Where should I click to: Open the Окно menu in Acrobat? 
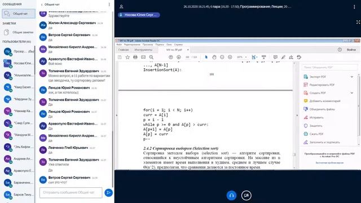click(169, 45)
